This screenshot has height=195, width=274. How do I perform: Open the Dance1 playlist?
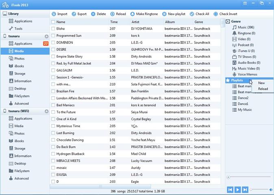click(x=240, y=104)
